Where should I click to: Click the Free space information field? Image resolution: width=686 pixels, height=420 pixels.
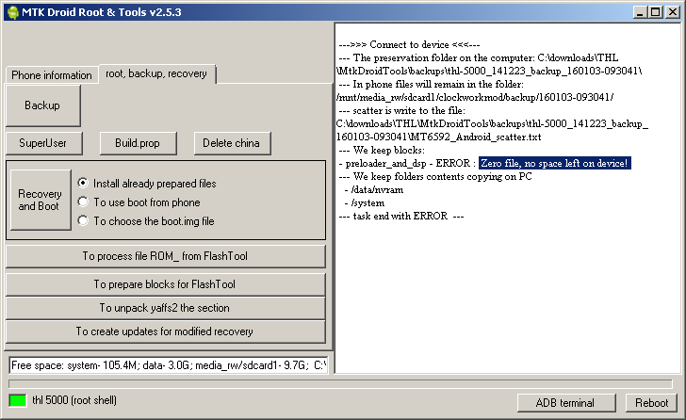tap(169, 365)
